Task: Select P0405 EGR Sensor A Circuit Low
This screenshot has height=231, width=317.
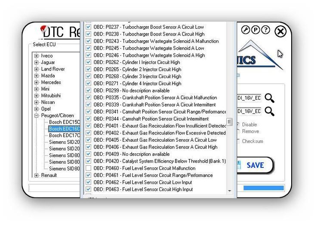Action: point(155,140)
